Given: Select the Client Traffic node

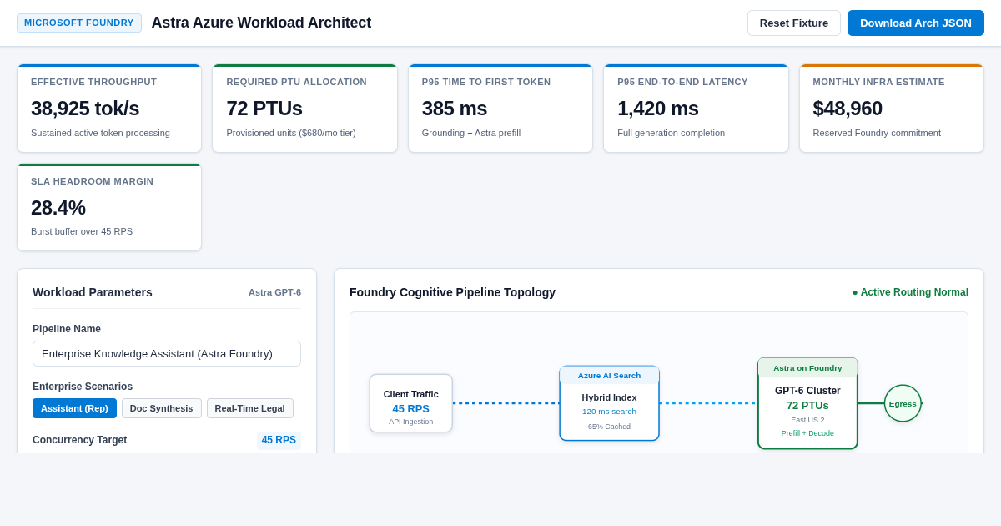Looking at the screenshot, I should tap(410, 403).
